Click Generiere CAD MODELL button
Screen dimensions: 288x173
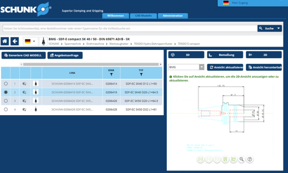(x=23, y=55)
